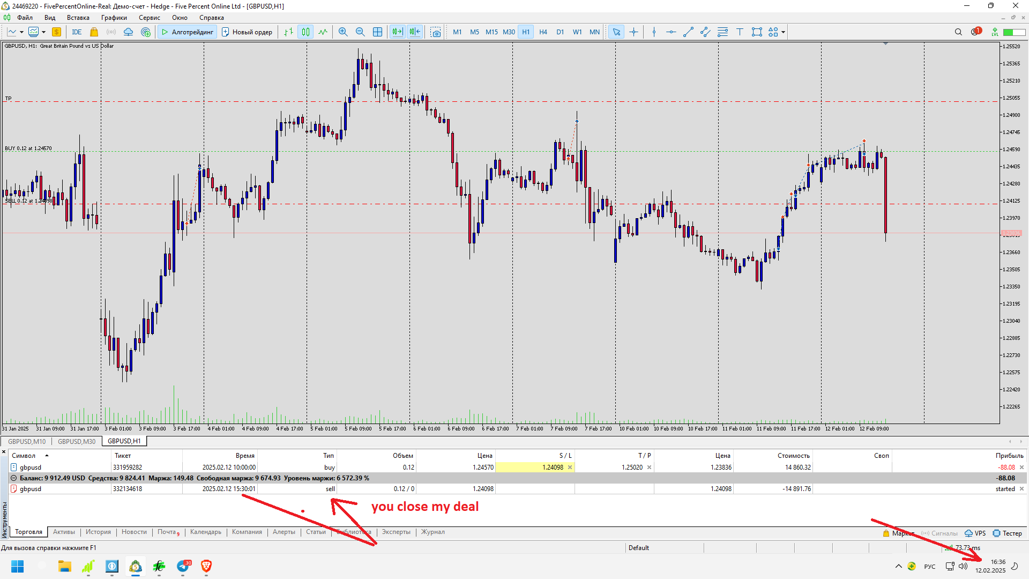Toggle the Алготрейдинг button

click(x=187, y=32)
